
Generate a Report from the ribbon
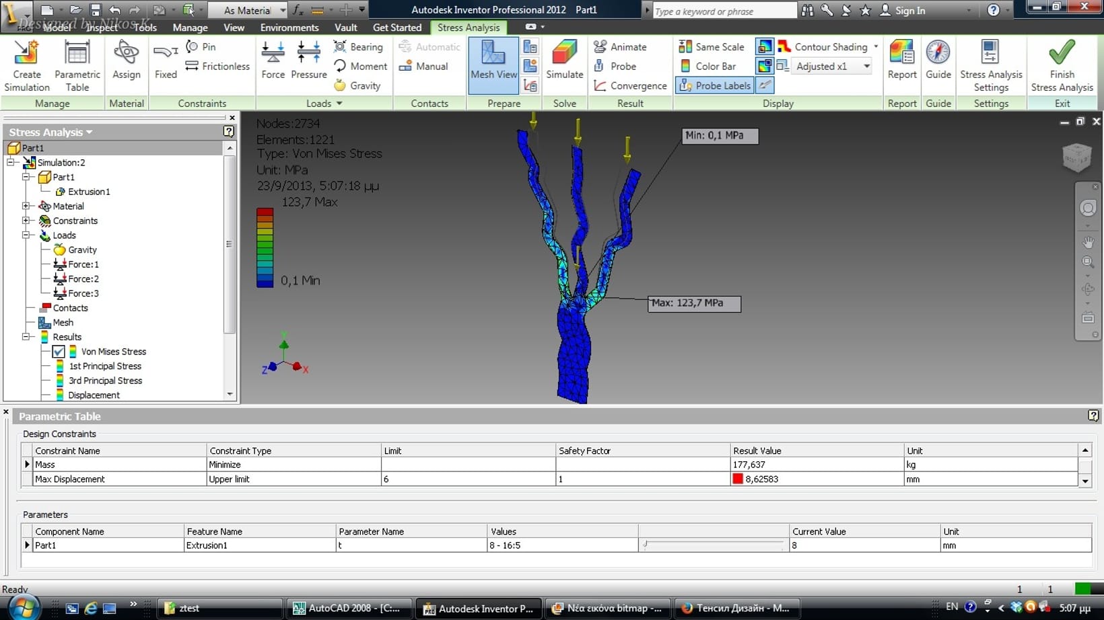901,61
